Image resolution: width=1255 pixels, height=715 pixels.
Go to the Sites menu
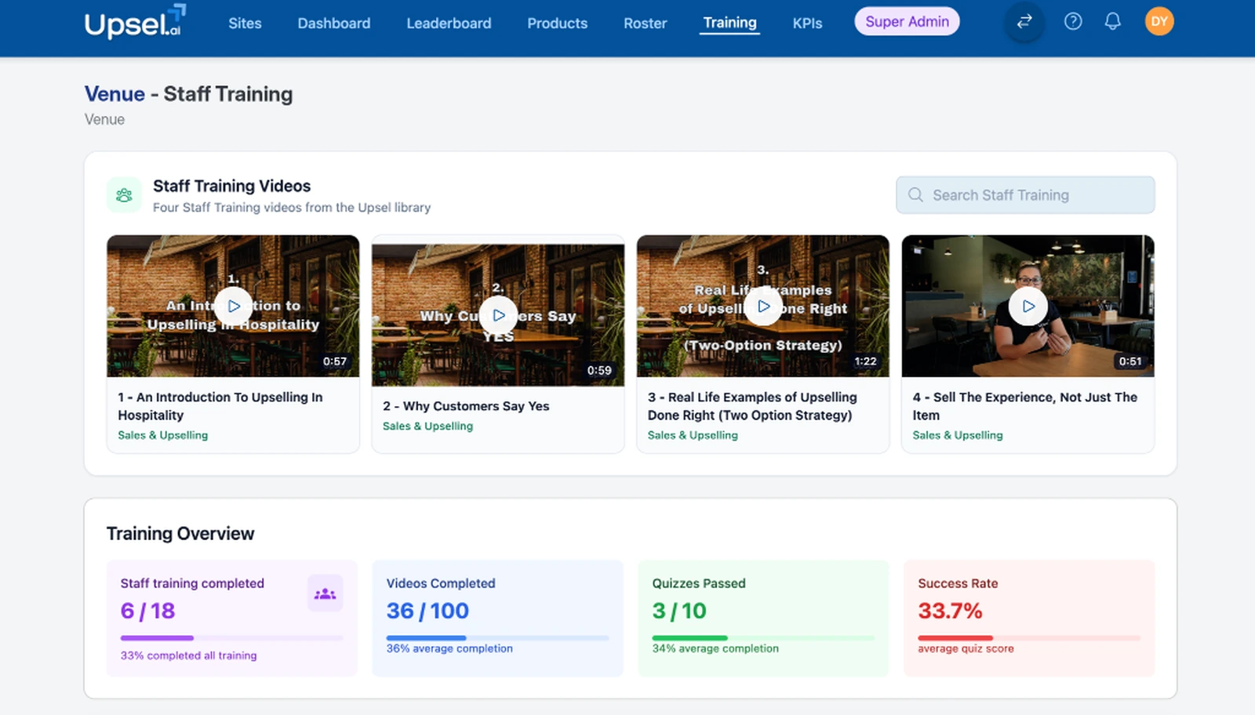click(245, 24)
